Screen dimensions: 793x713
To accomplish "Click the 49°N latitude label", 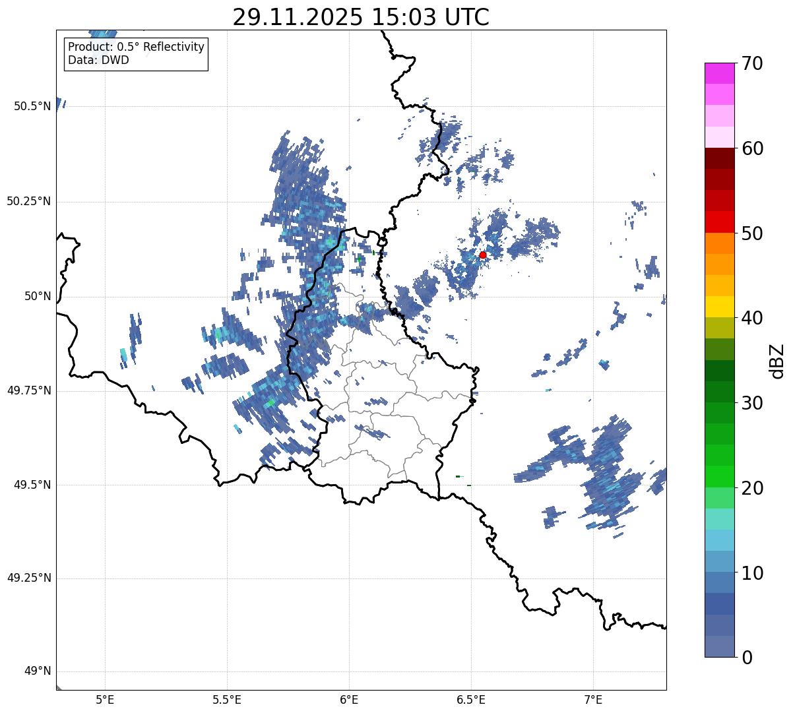I will [38, 671].
